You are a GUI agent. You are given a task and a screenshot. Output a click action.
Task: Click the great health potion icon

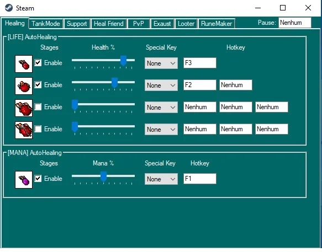24,108
